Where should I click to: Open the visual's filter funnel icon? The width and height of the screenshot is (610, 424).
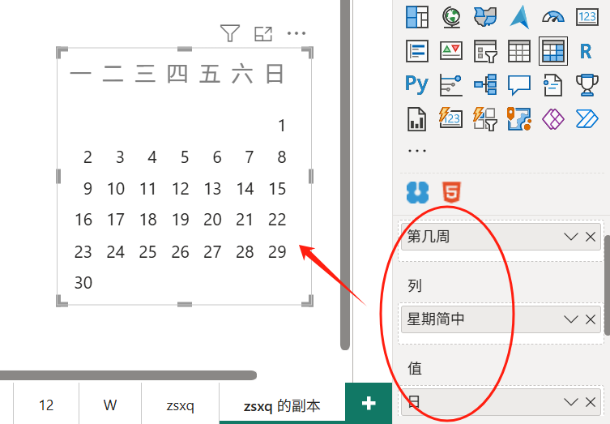coord(230,33)
